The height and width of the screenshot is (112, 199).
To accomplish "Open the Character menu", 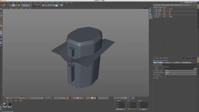I will point(46,2).
